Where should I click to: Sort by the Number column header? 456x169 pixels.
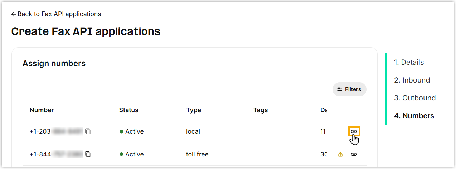click(x=42, y=110)
